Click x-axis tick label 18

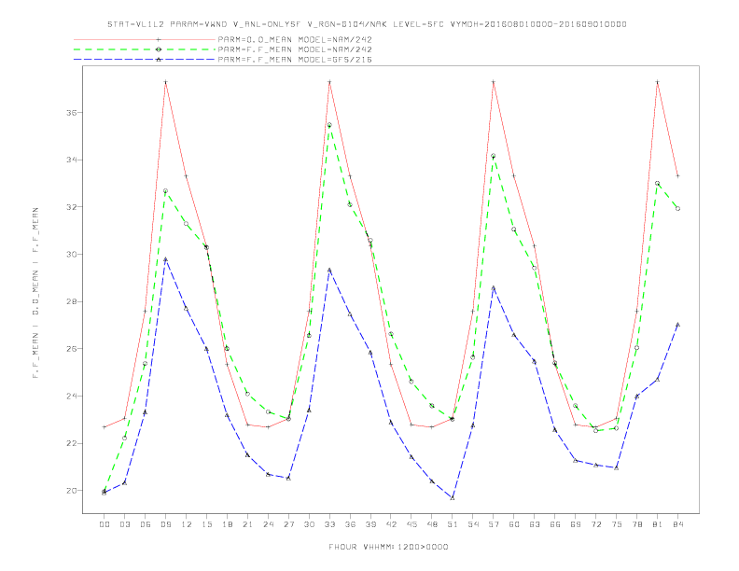[x=227, y=524]
